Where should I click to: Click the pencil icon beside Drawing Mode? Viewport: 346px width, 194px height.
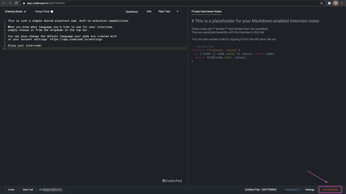[x=25, y=11]
